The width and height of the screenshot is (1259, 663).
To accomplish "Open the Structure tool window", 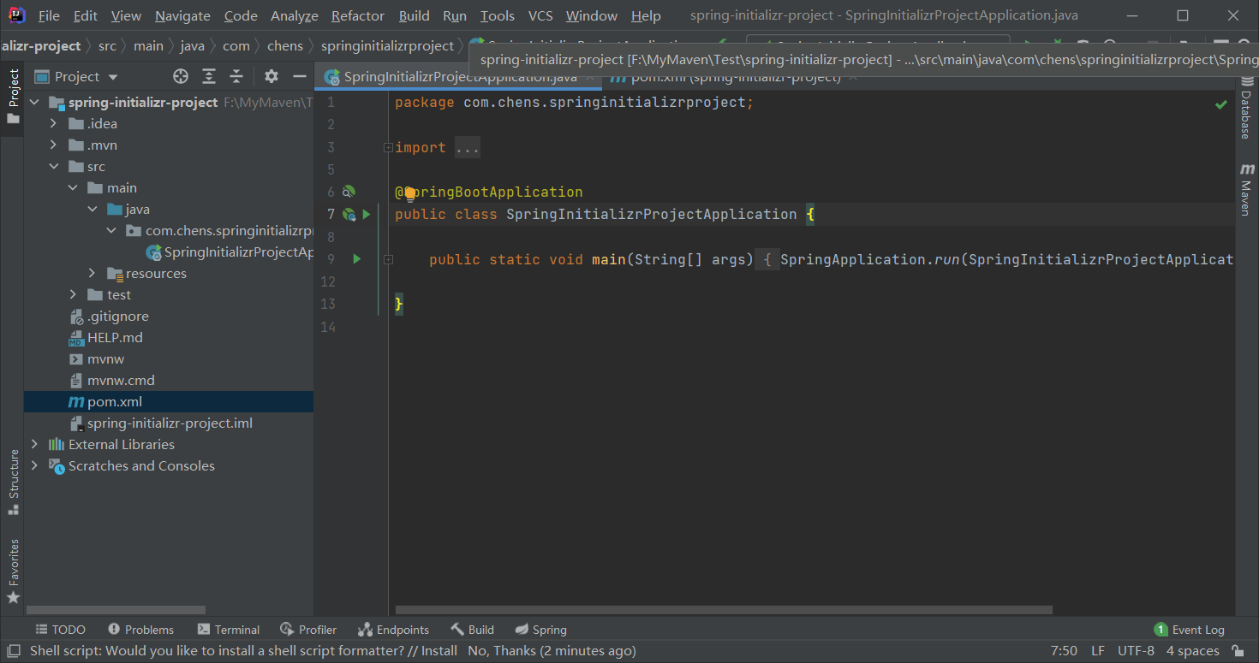I will [13, 482].
